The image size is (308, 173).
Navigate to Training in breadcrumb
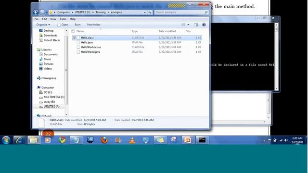[x=101, y=12]
